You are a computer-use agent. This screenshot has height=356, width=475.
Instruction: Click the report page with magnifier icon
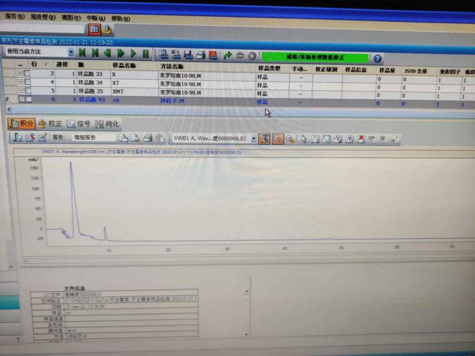(136, 138)
